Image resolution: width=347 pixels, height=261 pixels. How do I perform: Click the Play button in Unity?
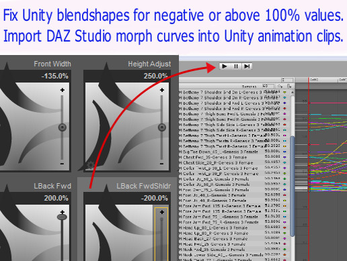(225, 66)
